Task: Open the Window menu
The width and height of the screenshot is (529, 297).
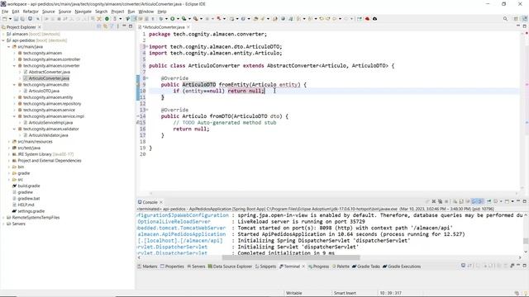Action: pos(145,12)
